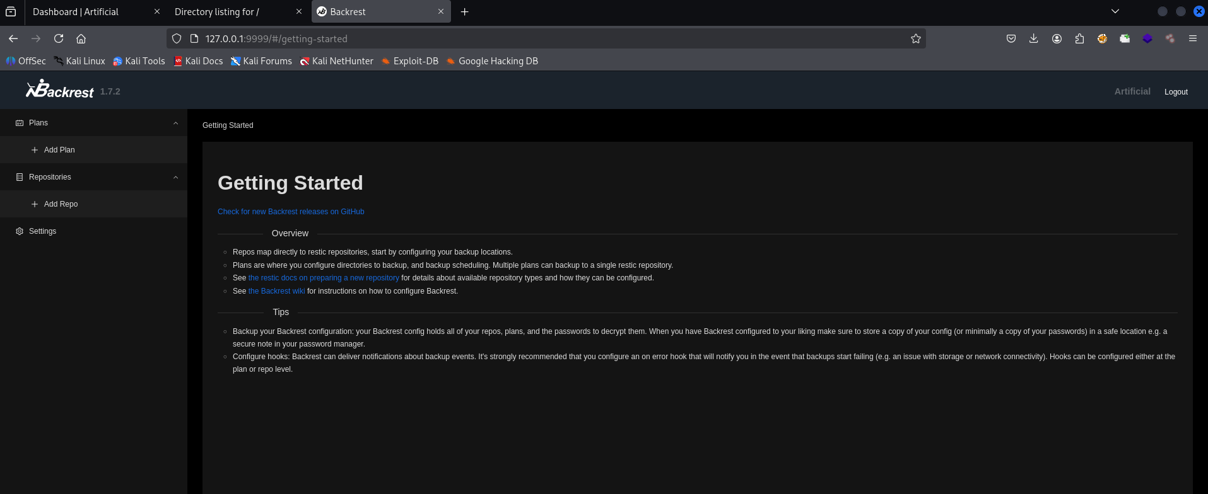Open the Exploit-DB bookmark
This screenshot has width=1208, height=494.
click(x=410, y=61)
